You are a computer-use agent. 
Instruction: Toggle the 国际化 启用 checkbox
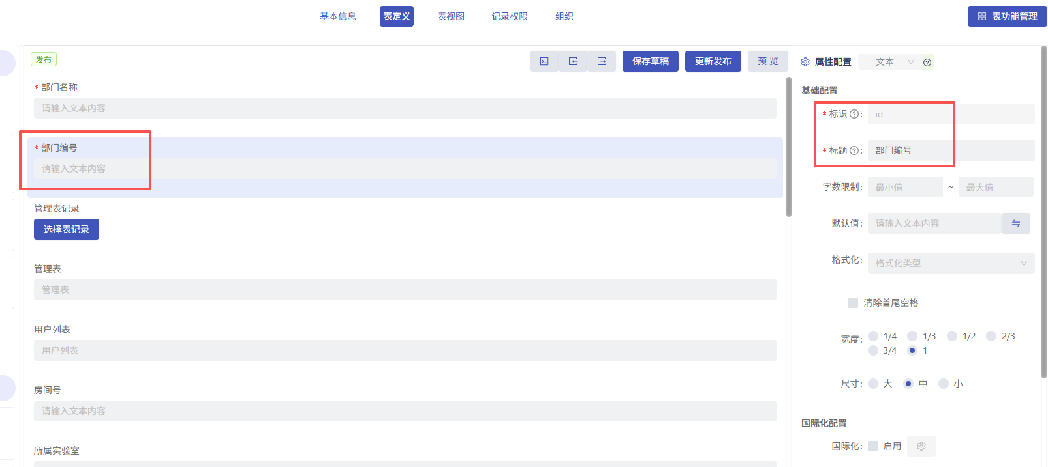coord(873,446)
